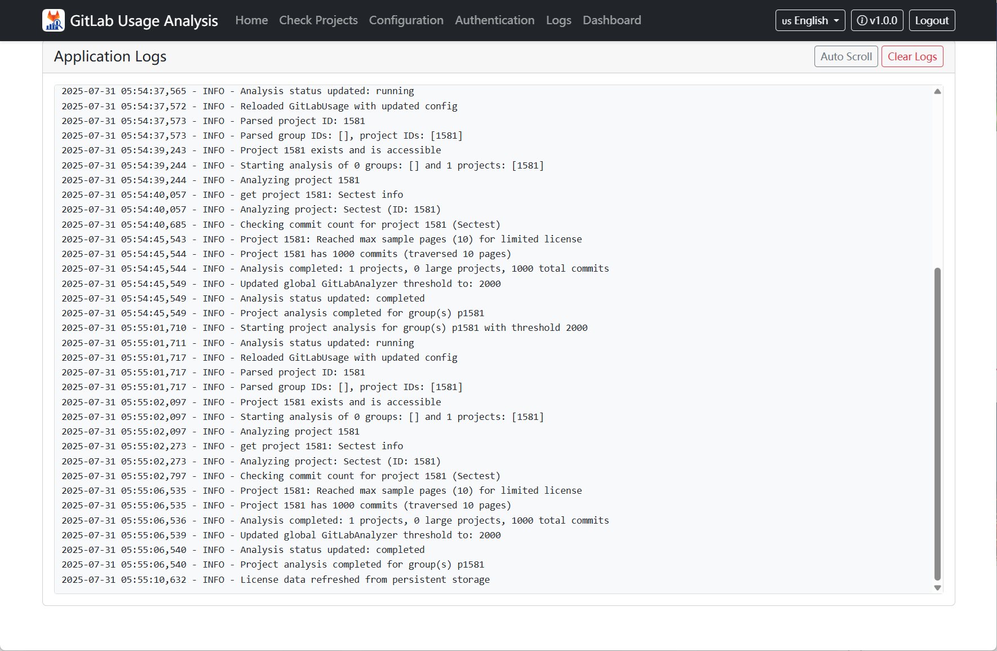Image resolution: width=997 pixels, height=651 pixels.
Task: Go to the Home page
Action: tap(251, 20)
